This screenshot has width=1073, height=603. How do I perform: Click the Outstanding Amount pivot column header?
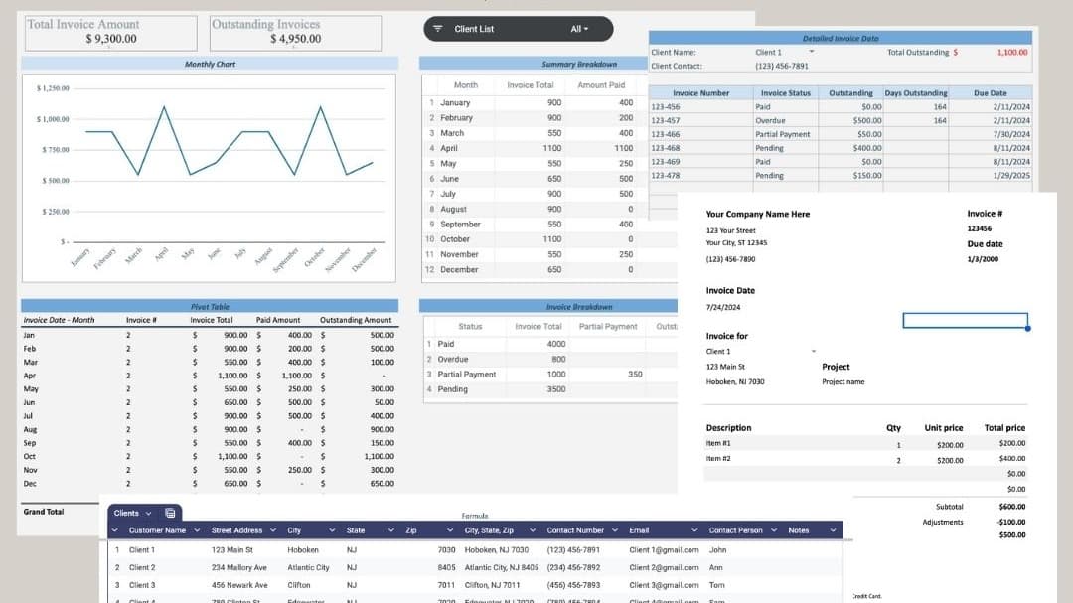click(355, 320)
